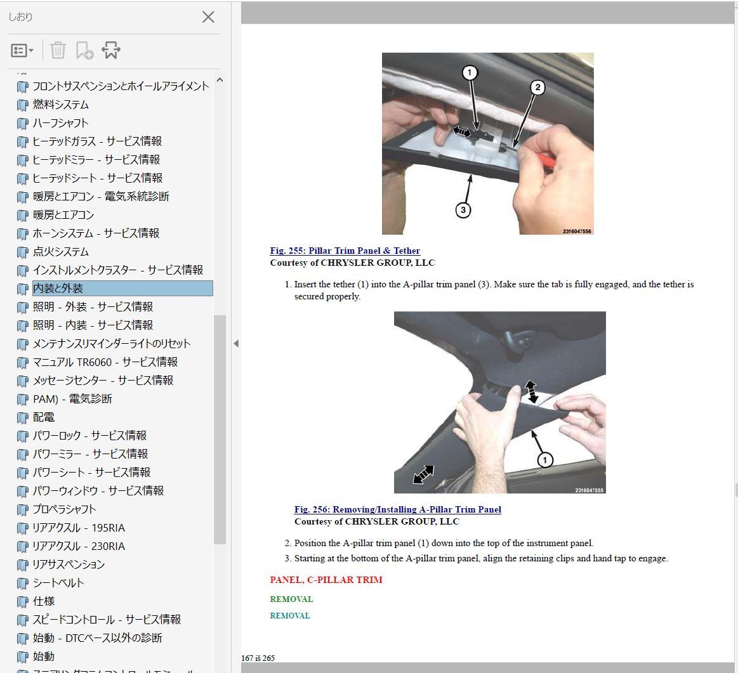The width and height of the screenshot is (738, 673).
Task: Open パワーミラー - サービス情報 bookmark
Action: point(90,454)
